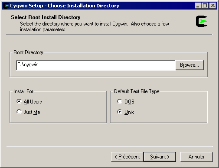Click the Cygwin logo in the header area

pos(202,21)
